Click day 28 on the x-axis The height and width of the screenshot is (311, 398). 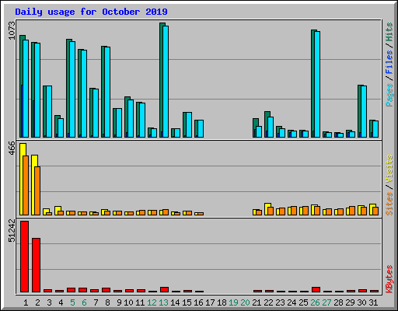pos(338,302)
